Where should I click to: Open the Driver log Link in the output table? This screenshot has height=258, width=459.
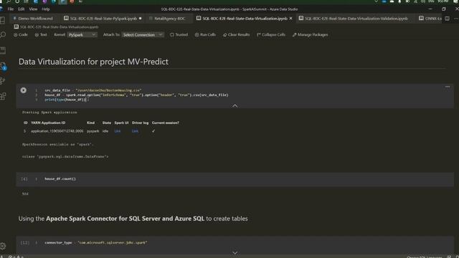pos(135,131)
